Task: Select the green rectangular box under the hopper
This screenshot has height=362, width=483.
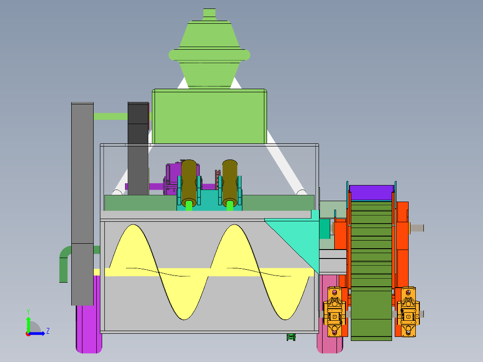Action: pos(209,116)
